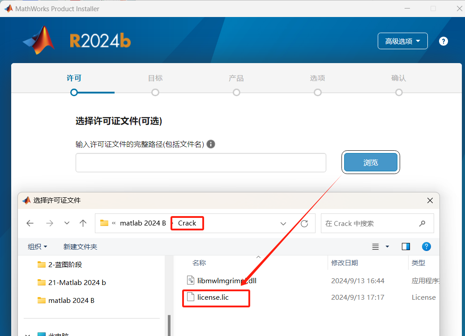
Task: Select the matlab 2024 B folder in sidebar
Action: [x=66, y=300]
